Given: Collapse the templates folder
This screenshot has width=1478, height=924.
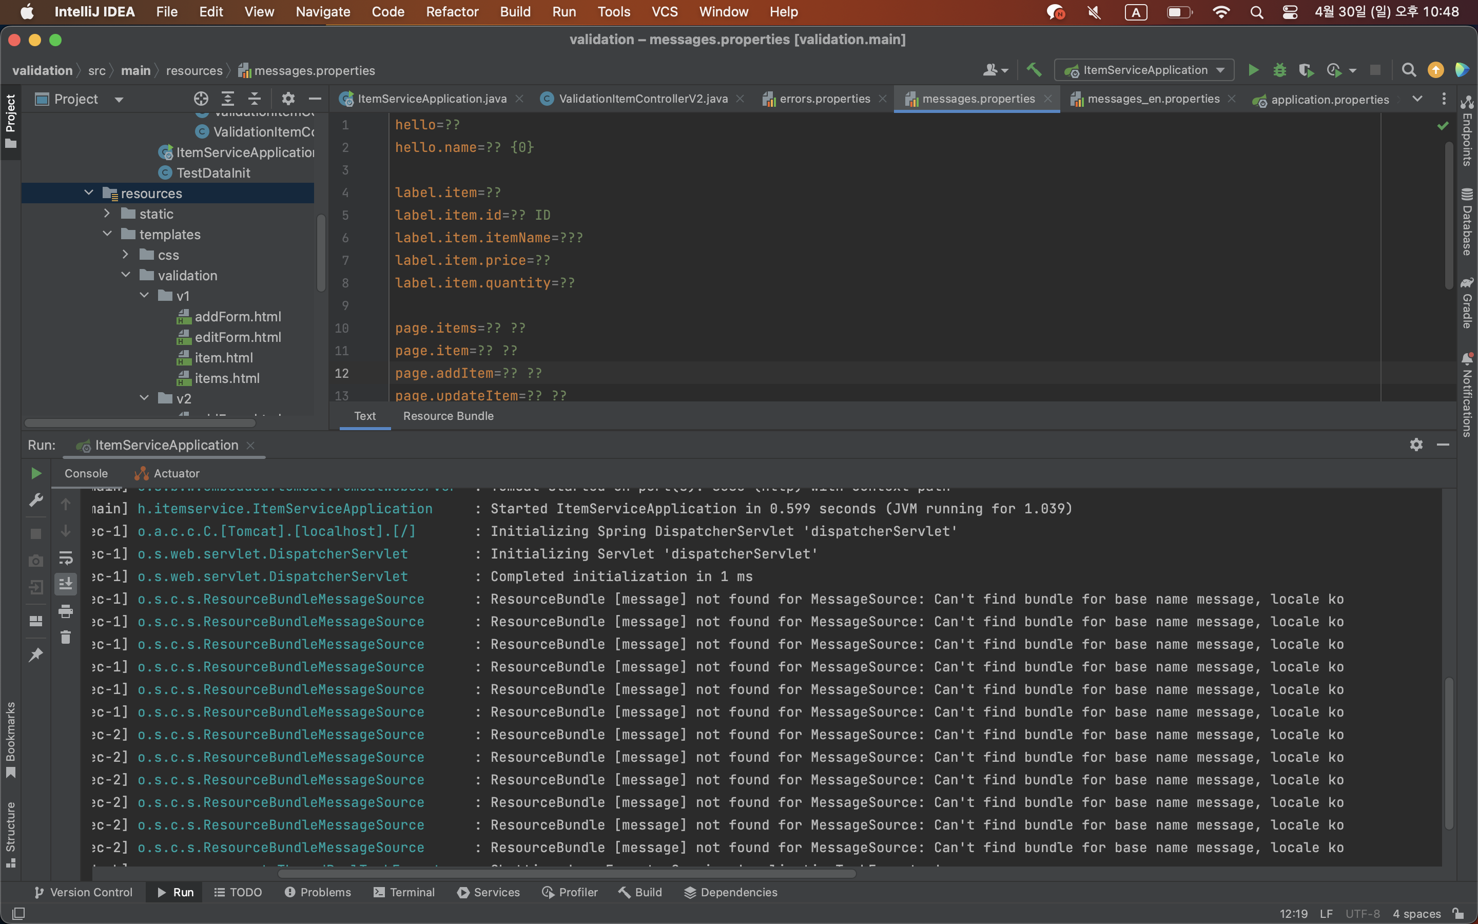Looking at the screenshot, I should 107,234.
